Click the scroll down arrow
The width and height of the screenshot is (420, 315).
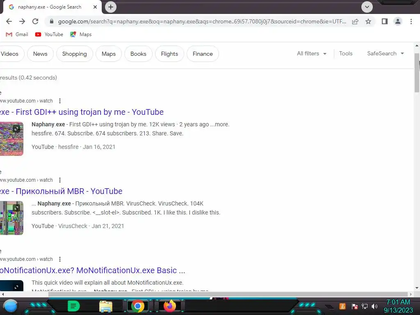pyautogui.click(x=417, y=288)
